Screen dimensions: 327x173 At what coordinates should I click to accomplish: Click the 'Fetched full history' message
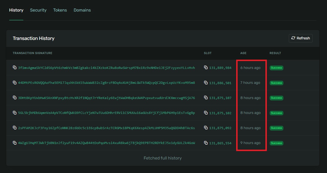(163, 158)
